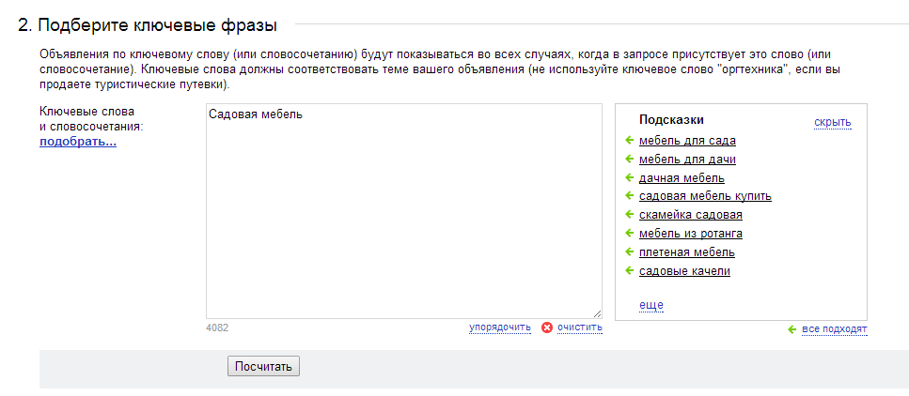Click arrow icon next to садовая мебель купить
The width and height of the screenshot is (909, 396).
(x=629, y=196)
